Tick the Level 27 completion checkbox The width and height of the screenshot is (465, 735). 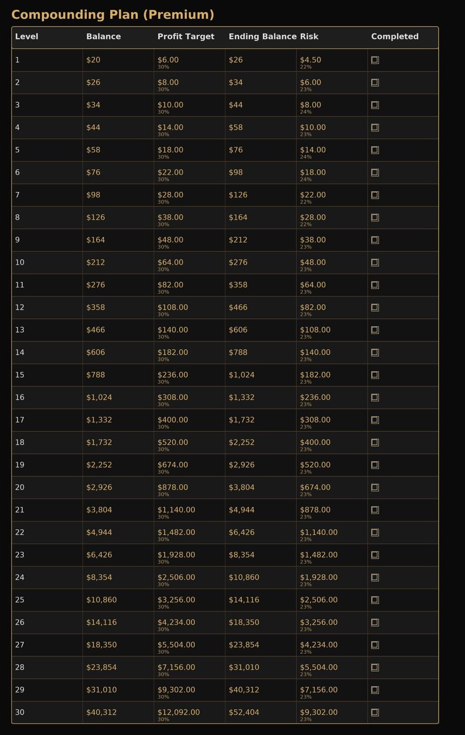point(375,645)
